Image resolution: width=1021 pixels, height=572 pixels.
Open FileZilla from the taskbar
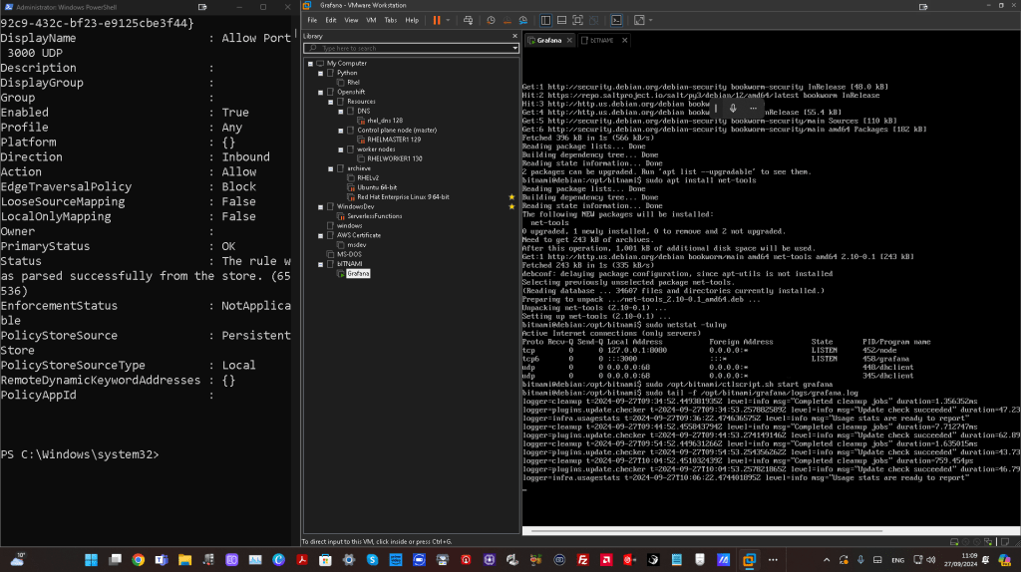coord(582,560)
